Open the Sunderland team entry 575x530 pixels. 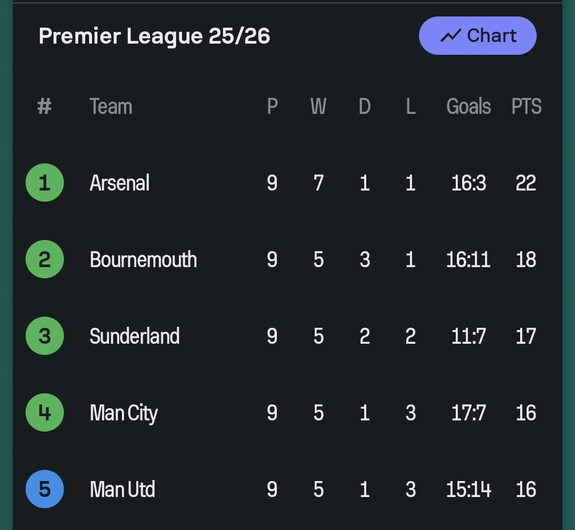click(135, 336)
